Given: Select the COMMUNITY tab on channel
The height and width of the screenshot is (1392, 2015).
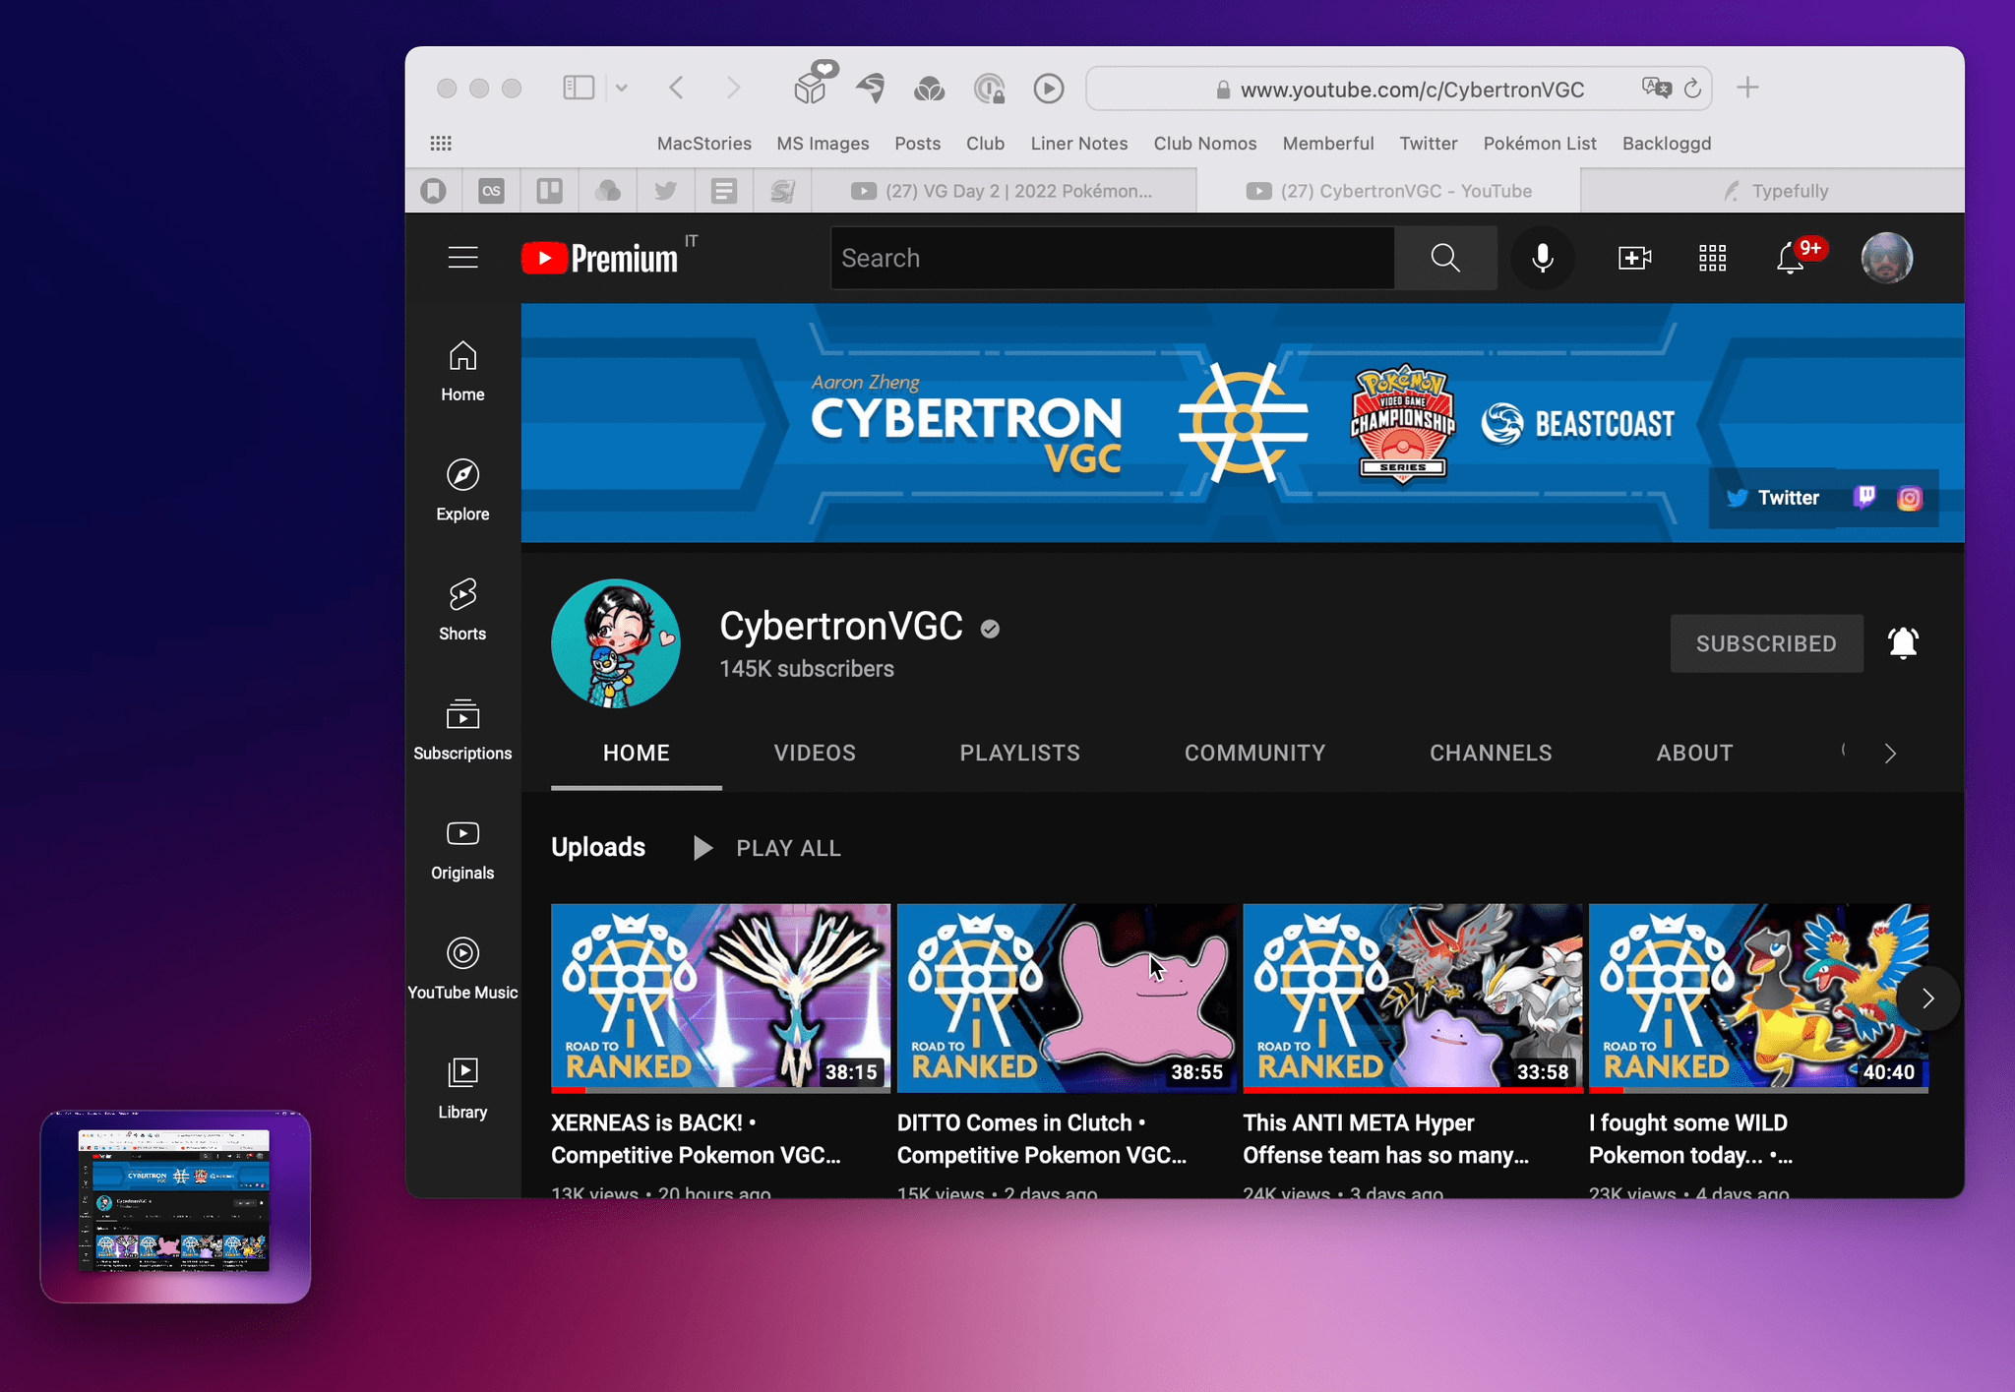Looking at the screenshot, I should tap(1255, 752).
